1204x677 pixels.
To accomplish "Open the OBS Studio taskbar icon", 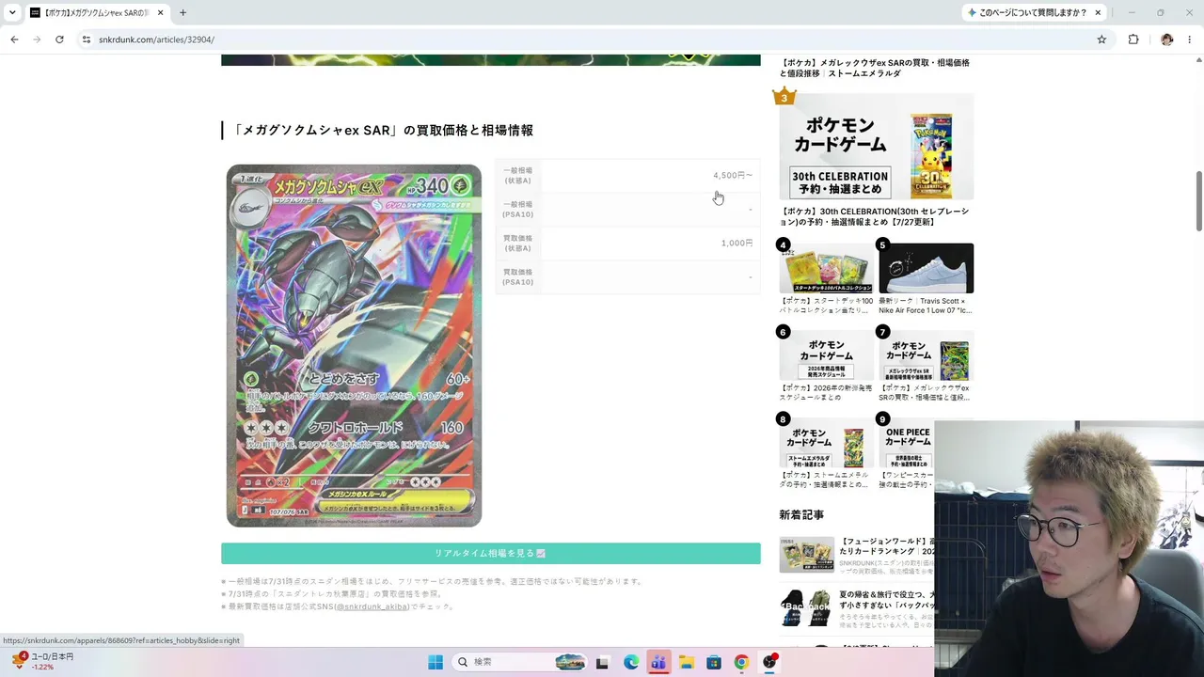I will click(769, 662).
